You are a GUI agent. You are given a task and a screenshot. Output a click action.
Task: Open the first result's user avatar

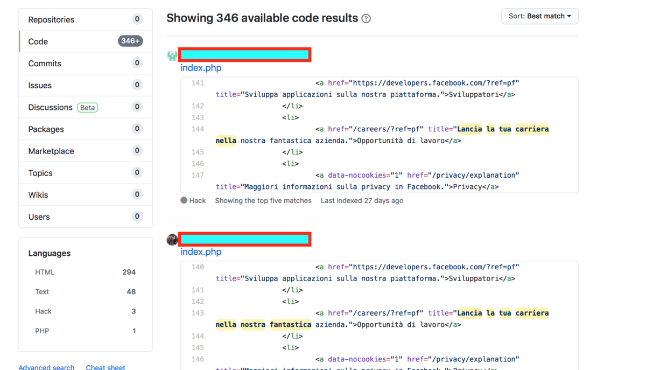tap(172, 55)
